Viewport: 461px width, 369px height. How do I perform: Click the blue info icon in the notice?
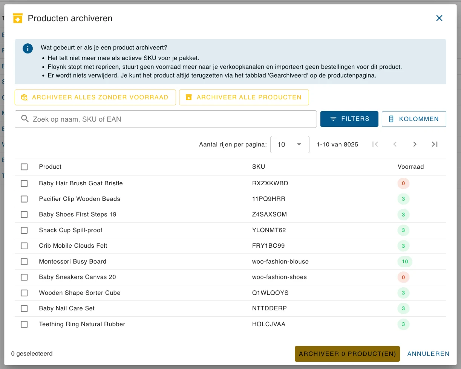point(28,48)
